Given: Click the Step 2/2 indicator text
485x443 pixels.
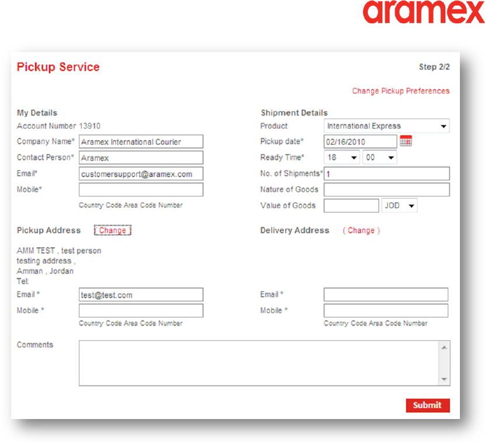Looking at the screenshot, I should (x=434, y=67).
